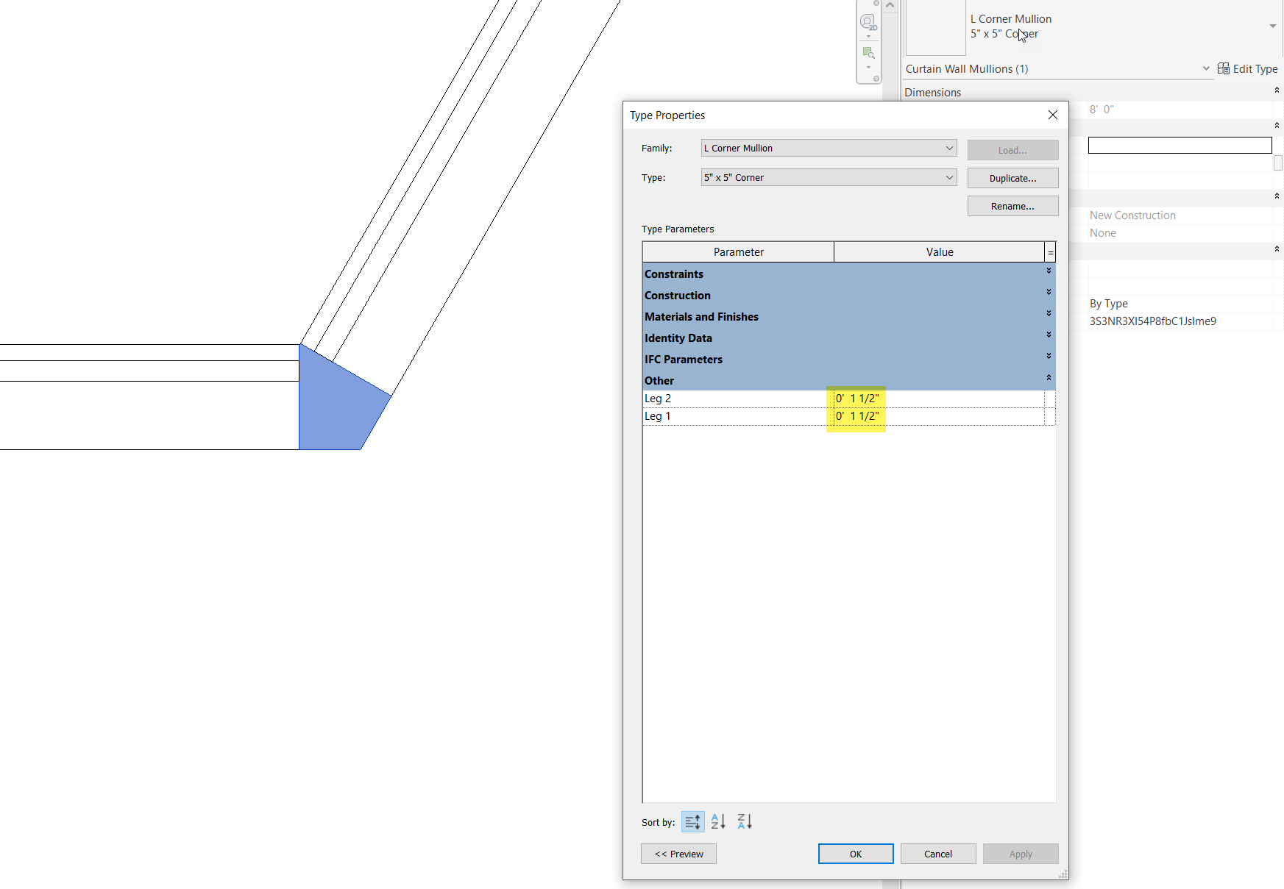
Task: Click the Duplicate button
Action: (x=1012, y=177)
